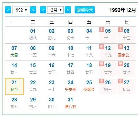Screen dimensions: 138x117
Task: Select December 01 初八
Action: pos(33,35)
